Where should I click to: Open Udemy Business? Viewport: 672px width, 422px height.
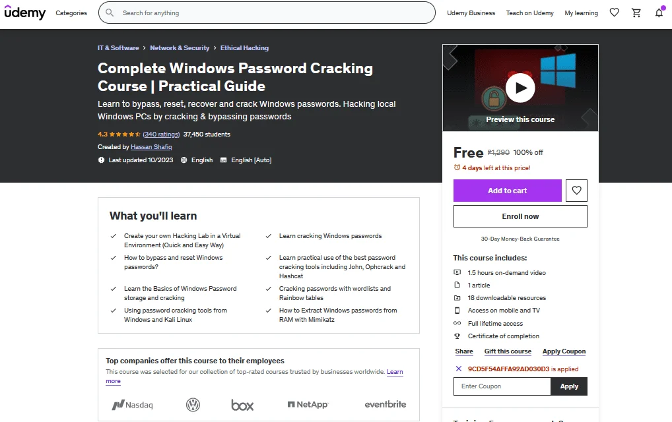pyautogui.click(x=471, y=13)
